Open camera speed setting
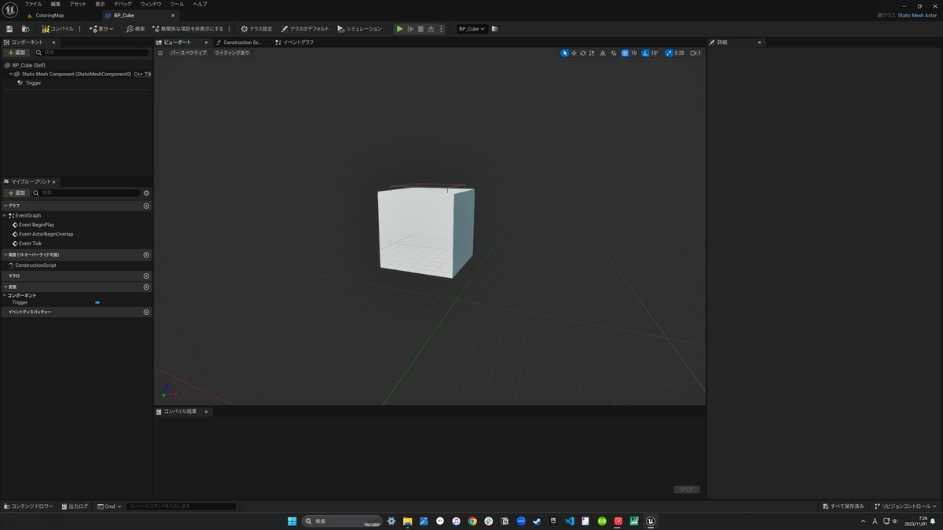The image size is (943, 530). pos(695,53)
